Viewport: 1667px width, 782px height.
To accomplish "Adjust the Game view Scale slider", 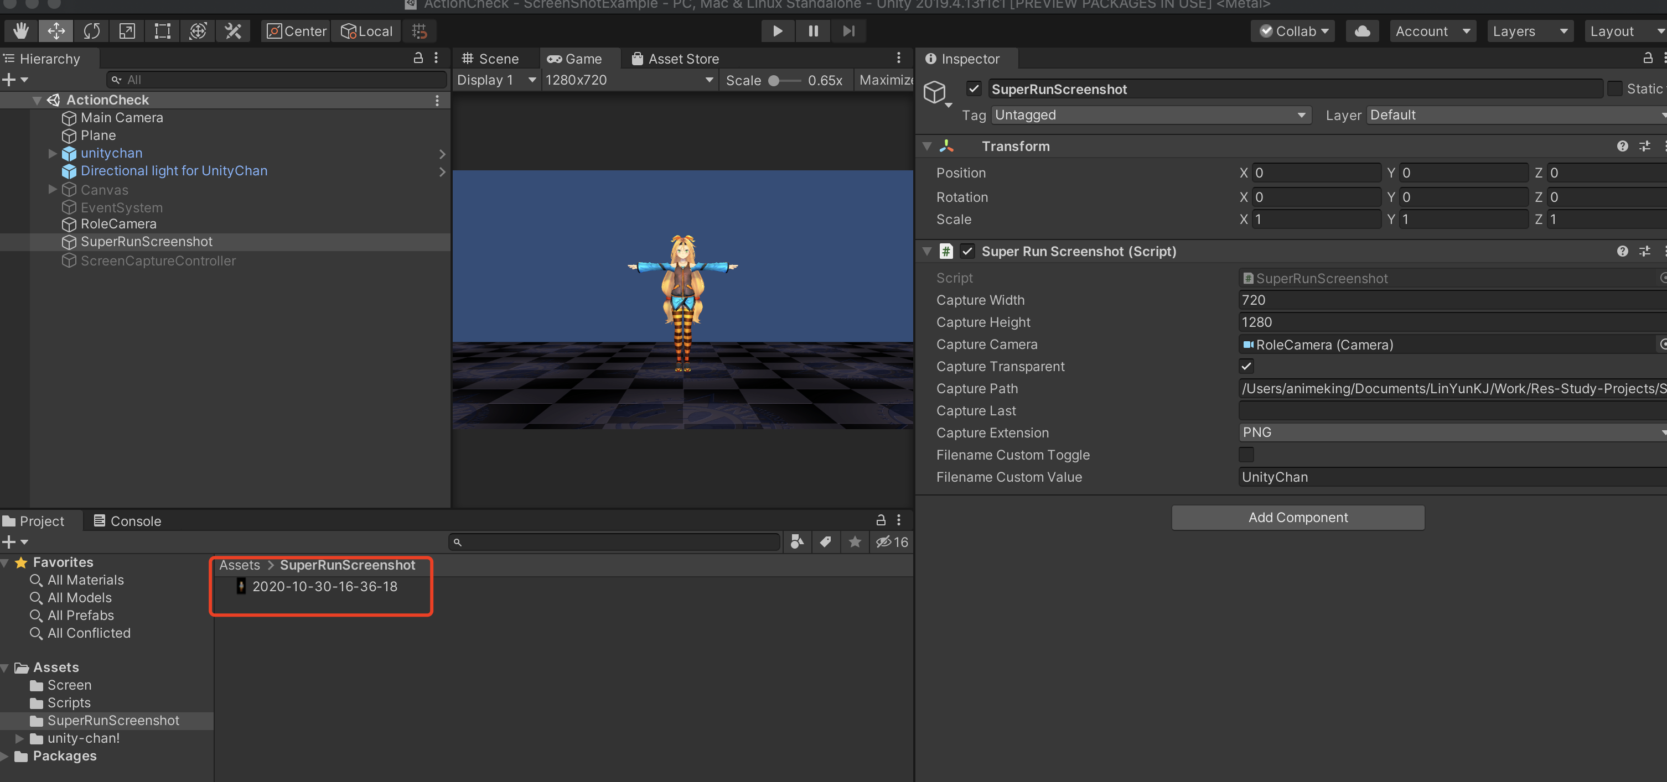I will click(x=774, y=81).
